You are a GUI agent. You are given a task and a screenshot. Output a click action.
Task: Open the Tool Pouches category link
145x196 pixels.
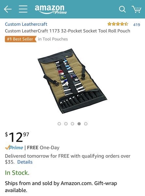53,39
